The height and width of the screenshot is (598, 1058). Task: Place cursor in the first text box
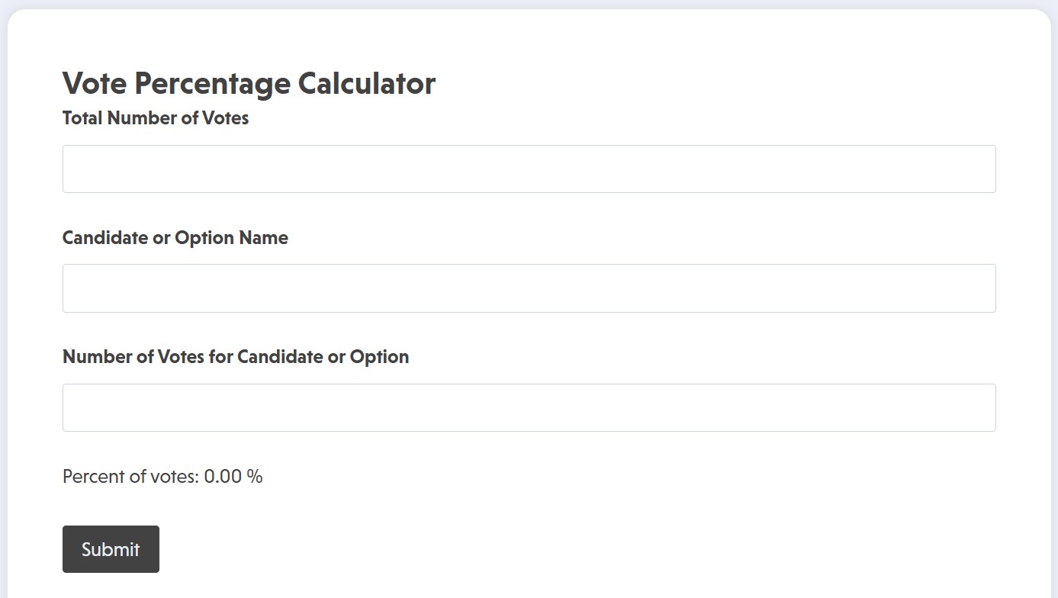click(529, 169)
